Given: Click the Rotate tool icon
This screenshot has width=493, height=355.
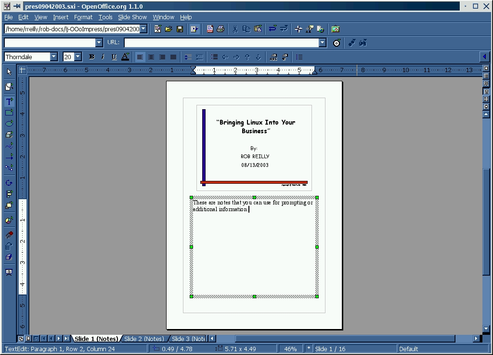Looking at the screenshot, I should 9,183.
